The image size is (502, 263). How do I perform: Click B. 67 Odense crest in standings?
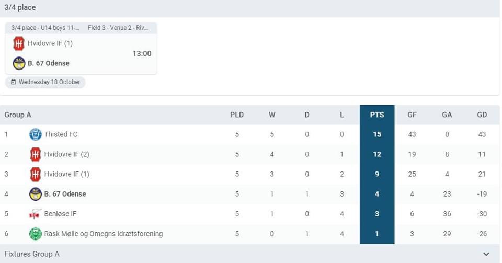[35, 194]
